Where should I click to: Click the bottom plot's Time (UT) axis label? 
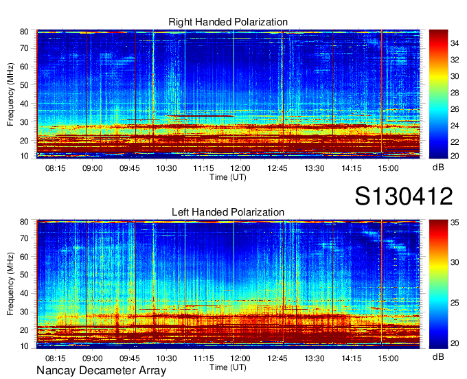(228, 367)
